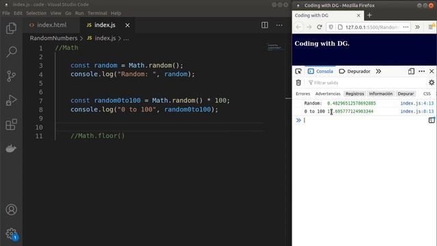Go forward in Firefox

309,27
